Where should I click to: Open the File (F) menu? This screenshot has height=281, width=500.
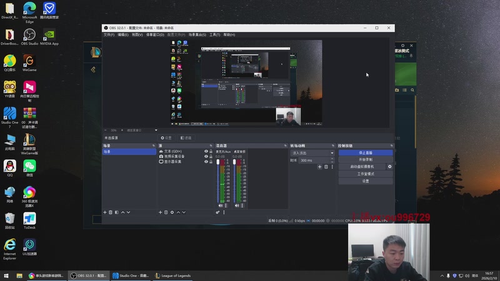[x=109, y=35]
